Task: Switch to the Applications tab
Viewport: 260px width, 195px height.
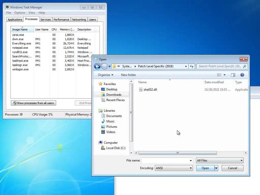Action: click(15, 20)
